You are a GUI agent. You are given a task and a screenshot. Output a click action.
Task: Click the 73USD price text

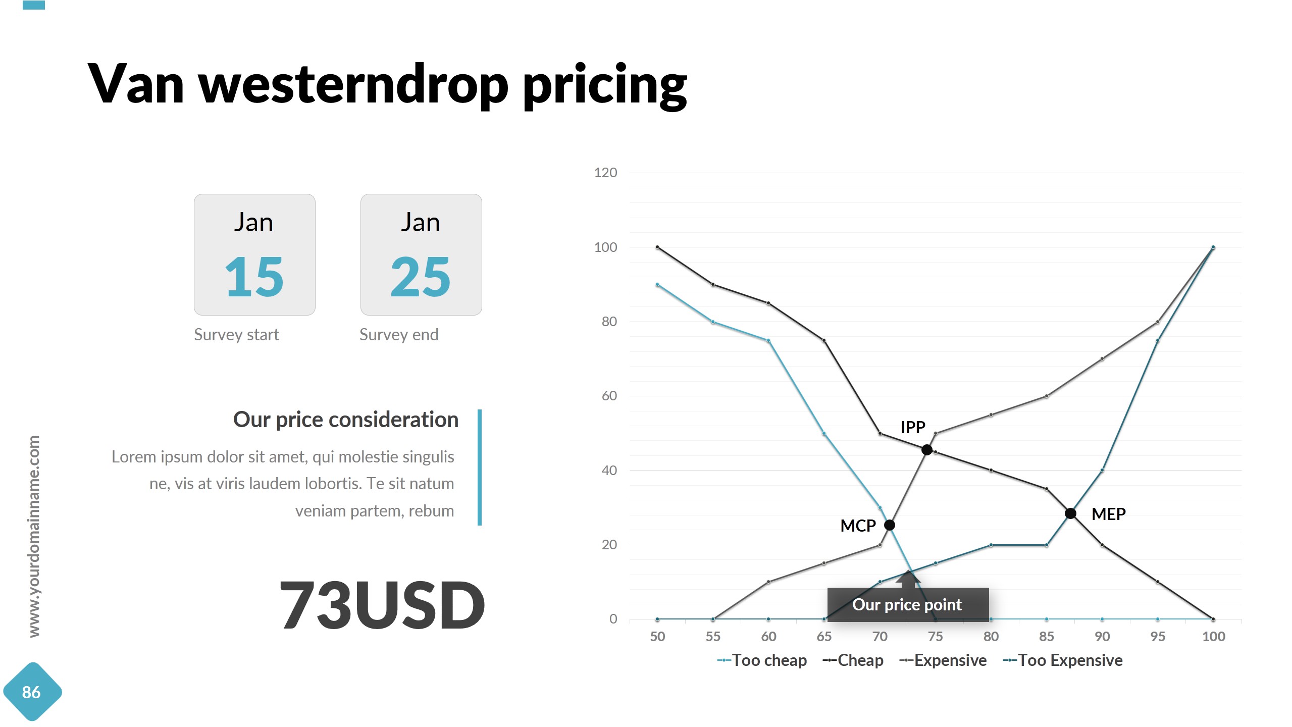click(x=382, y=605)
